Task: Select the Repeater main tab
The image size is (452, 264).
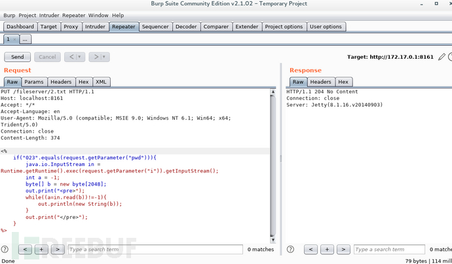Action: pyautogui.click(x=124, y=27)
